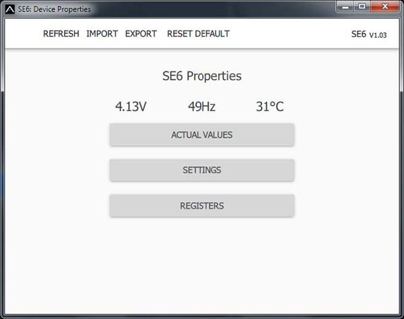Go to the SETTINGS page
Image resolution: width=404 pixels, height=319 pixels.
click(202, 170)
